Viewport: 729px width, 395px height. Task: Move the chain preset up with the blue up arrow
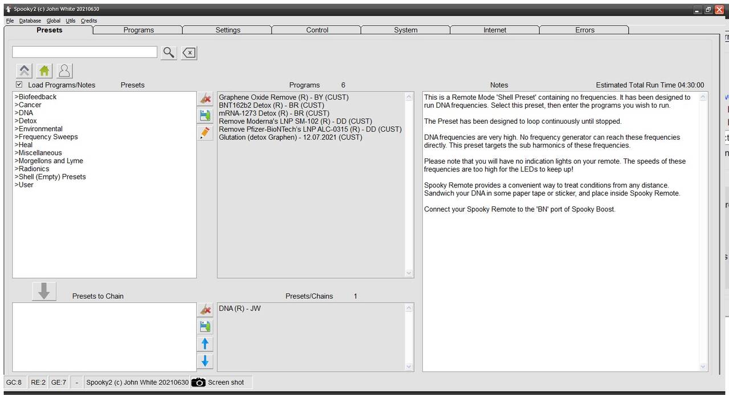tap(205, 344)
